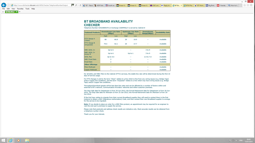
Task: Click the Copper Multicast row label
Action: click(x=91, y=70)
